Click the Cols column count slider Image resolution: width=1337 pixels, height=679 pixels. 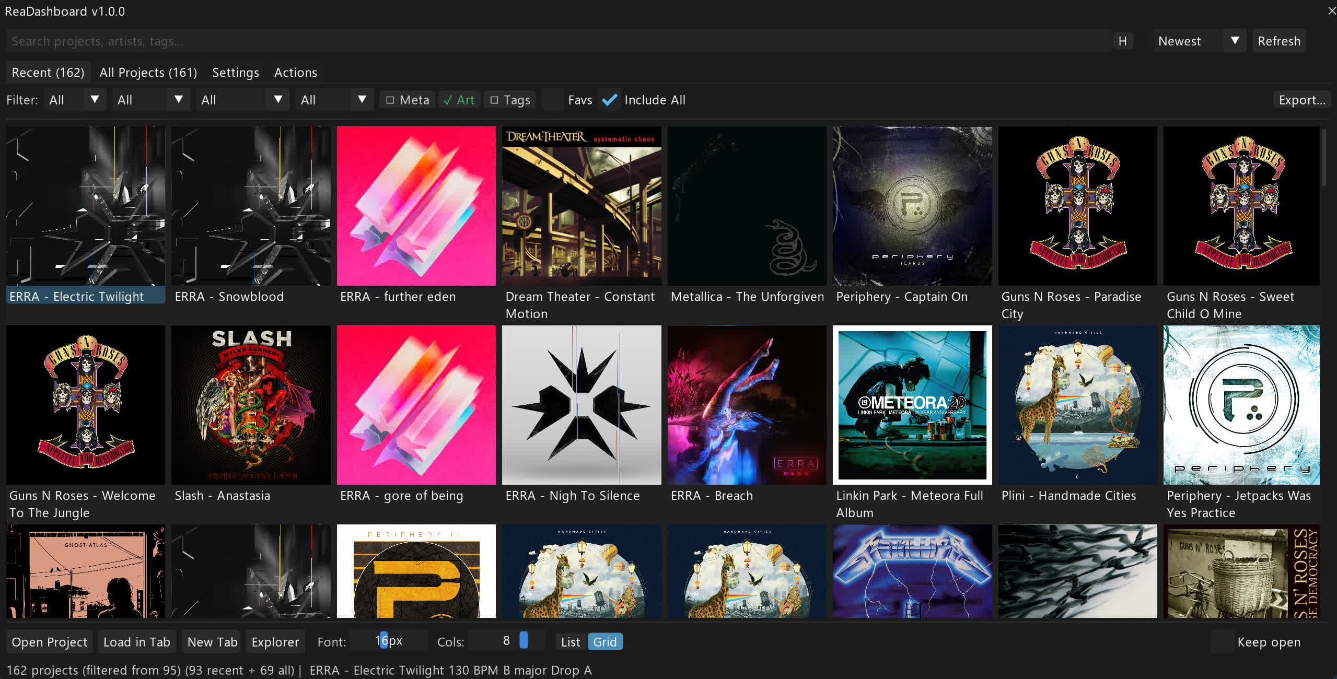[506, 641]
